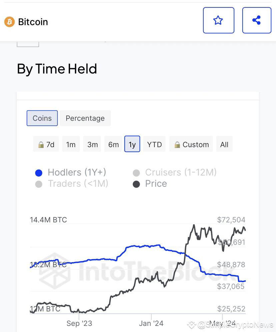276x332 pixels.
Task: Select the 1m time range
Action: (71, 145)
